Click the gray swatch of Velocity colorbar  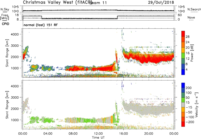pos(183,105)
